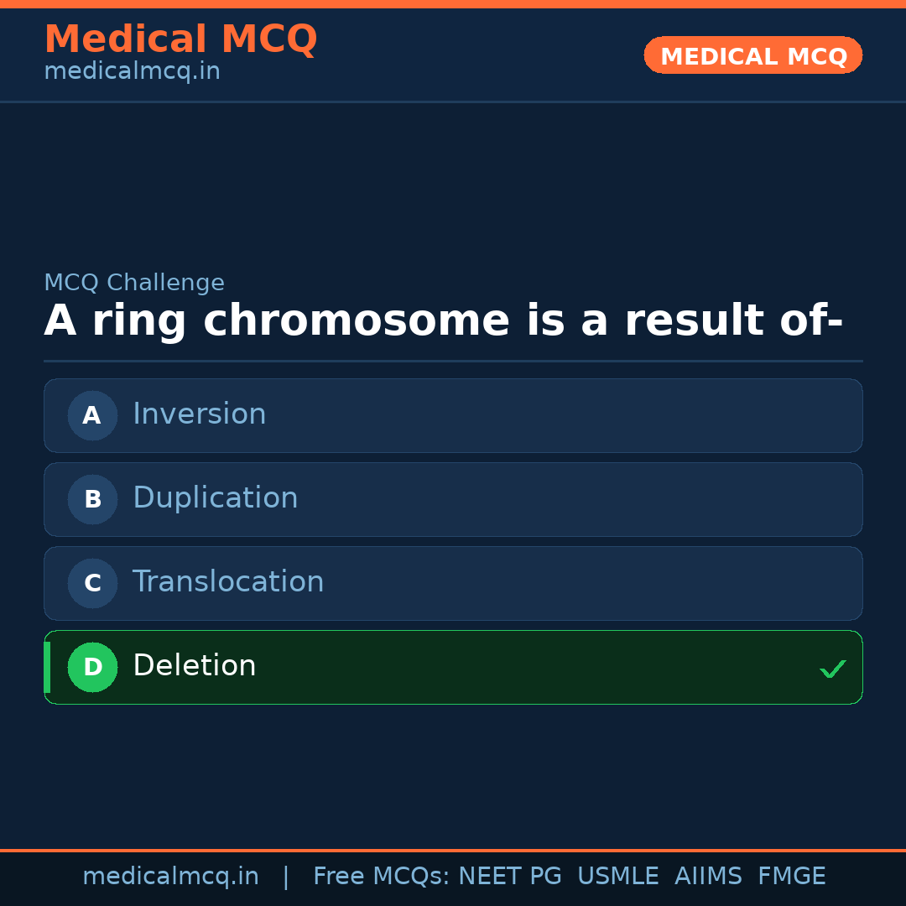Image resolution: width=906 pixels, height=906 pixels.
Task: Click the letter B circle badge
Action: coord(92,499)
